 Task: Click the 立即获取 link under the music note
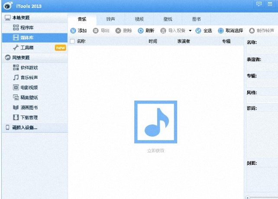155,151
